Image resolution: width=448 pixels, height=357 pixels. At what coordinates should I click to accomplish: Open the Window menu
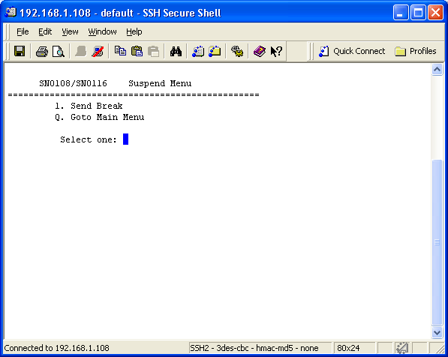point(102,31)
